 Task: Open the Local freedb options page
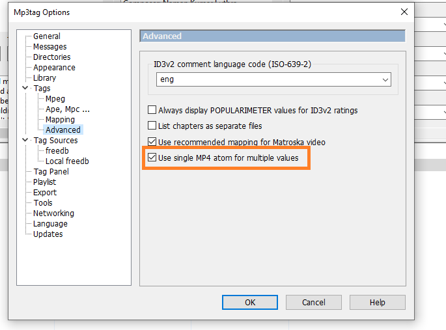[x=67, y=161]
